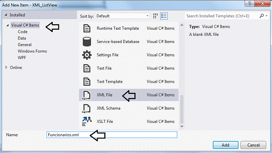Select the WPF category

tap(22, 58)
